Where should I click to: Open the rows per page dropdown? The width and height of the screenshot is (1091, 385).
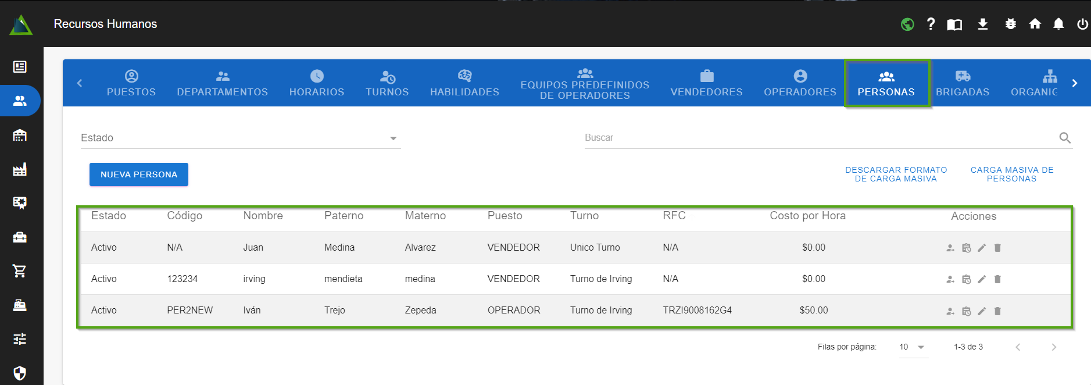(913, 347)
